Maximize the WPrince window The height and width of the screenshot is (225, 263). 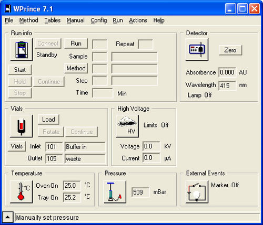[242, 8]
